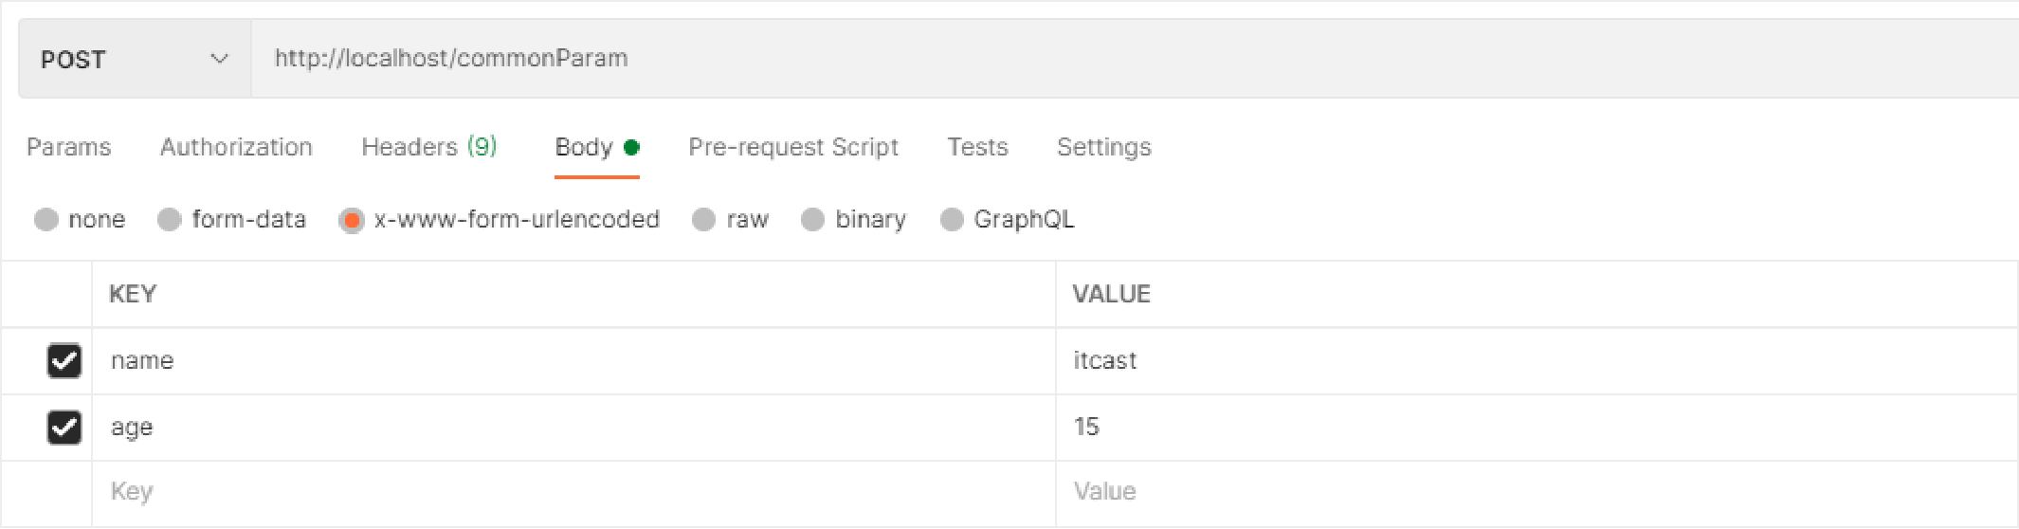This screenshot has width=2019, height=529.
Task: Click the empty Value placeholder field
Action: (x=1517, y=492)
